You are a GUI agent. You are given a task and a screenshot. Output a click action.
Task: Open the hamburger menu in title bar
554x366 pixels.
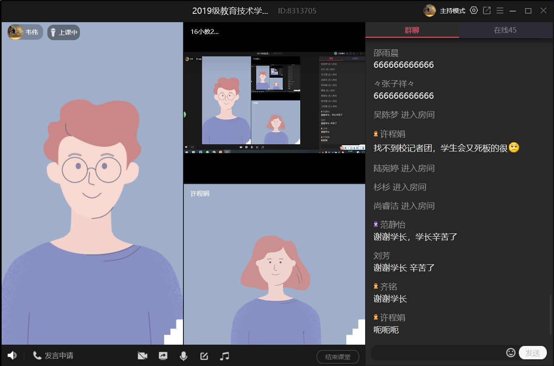500,10
